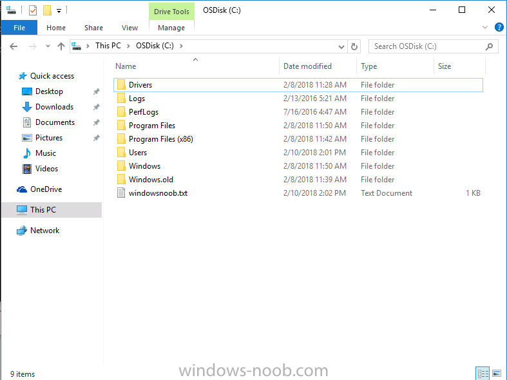Screen dimensions: 507x380
Task: Click the windowsnoob.txt file name
Action: 158,193
